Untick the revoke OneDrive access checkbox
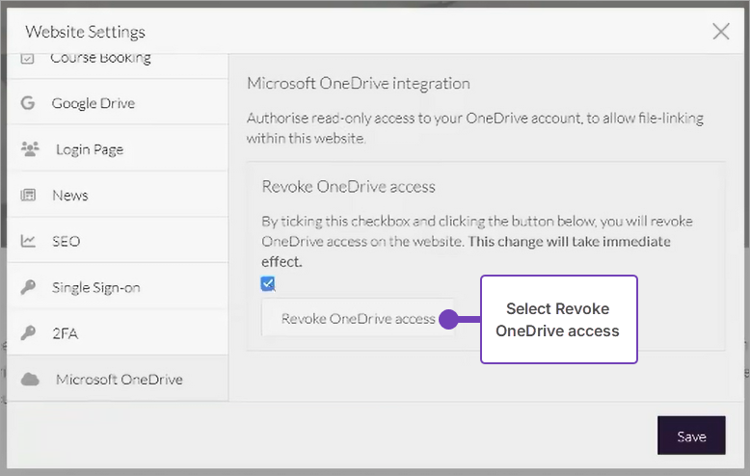The width and height of the screenshot is (750, 476). click(268, 283)
